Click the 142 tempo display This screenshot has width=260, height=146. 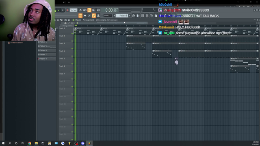[73, 10]
